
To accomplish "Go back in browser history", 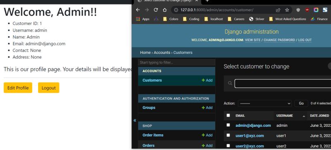I will tap(138, 10).
